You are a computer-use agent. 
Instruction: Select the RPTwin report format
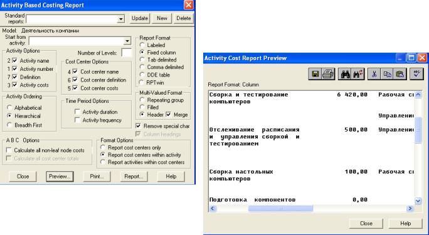142,82
